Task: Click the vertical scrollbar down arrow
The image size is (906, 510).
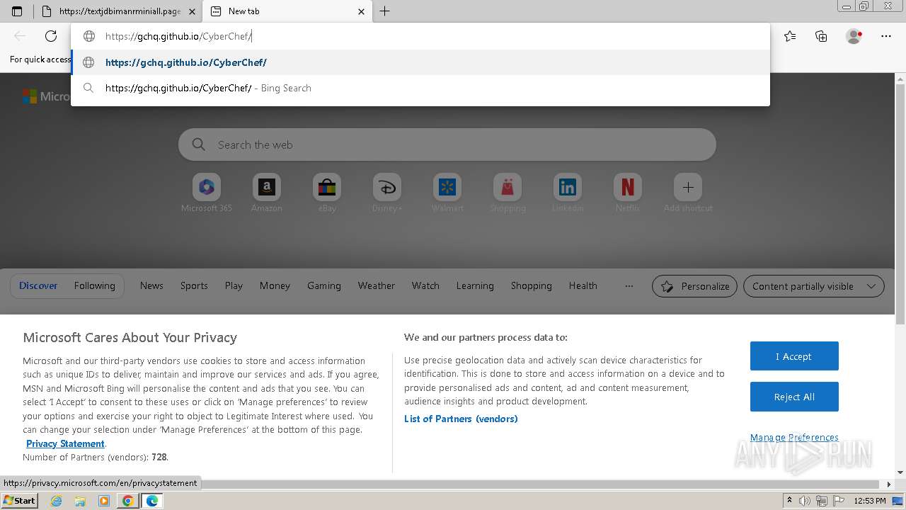Action: coord(900,472)
